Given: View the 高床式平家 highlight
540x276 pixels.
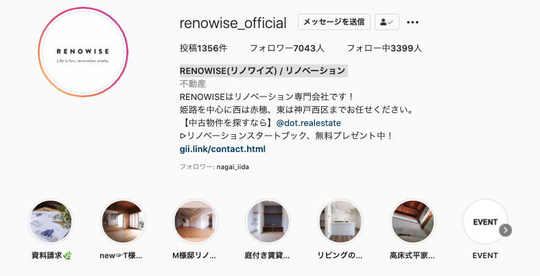Looking at the screenshot, I should (412, 222).
